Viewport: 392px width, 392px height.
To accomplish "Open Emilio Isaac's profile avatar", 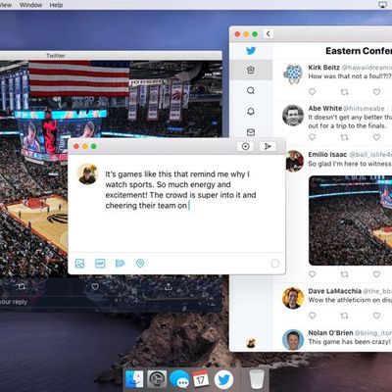I will (295, 161).
